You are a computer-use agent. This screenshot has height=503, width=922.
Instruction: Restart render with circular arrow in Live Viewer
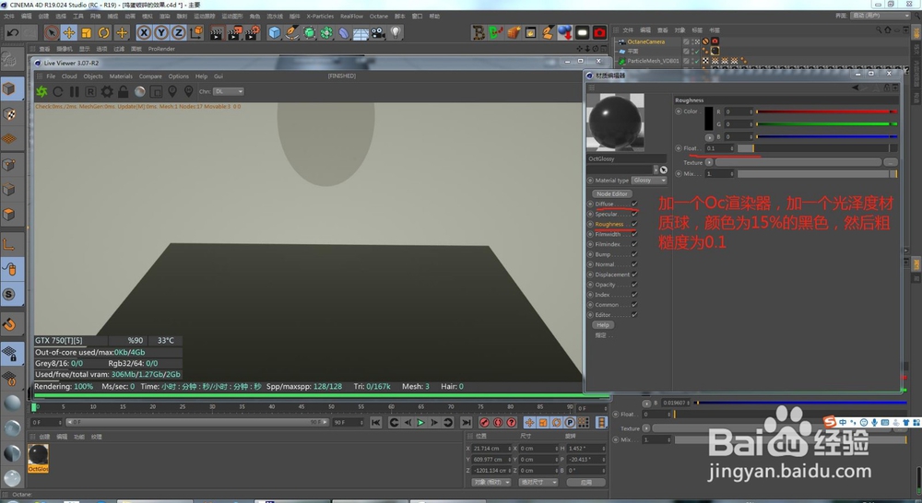[57, 92]
